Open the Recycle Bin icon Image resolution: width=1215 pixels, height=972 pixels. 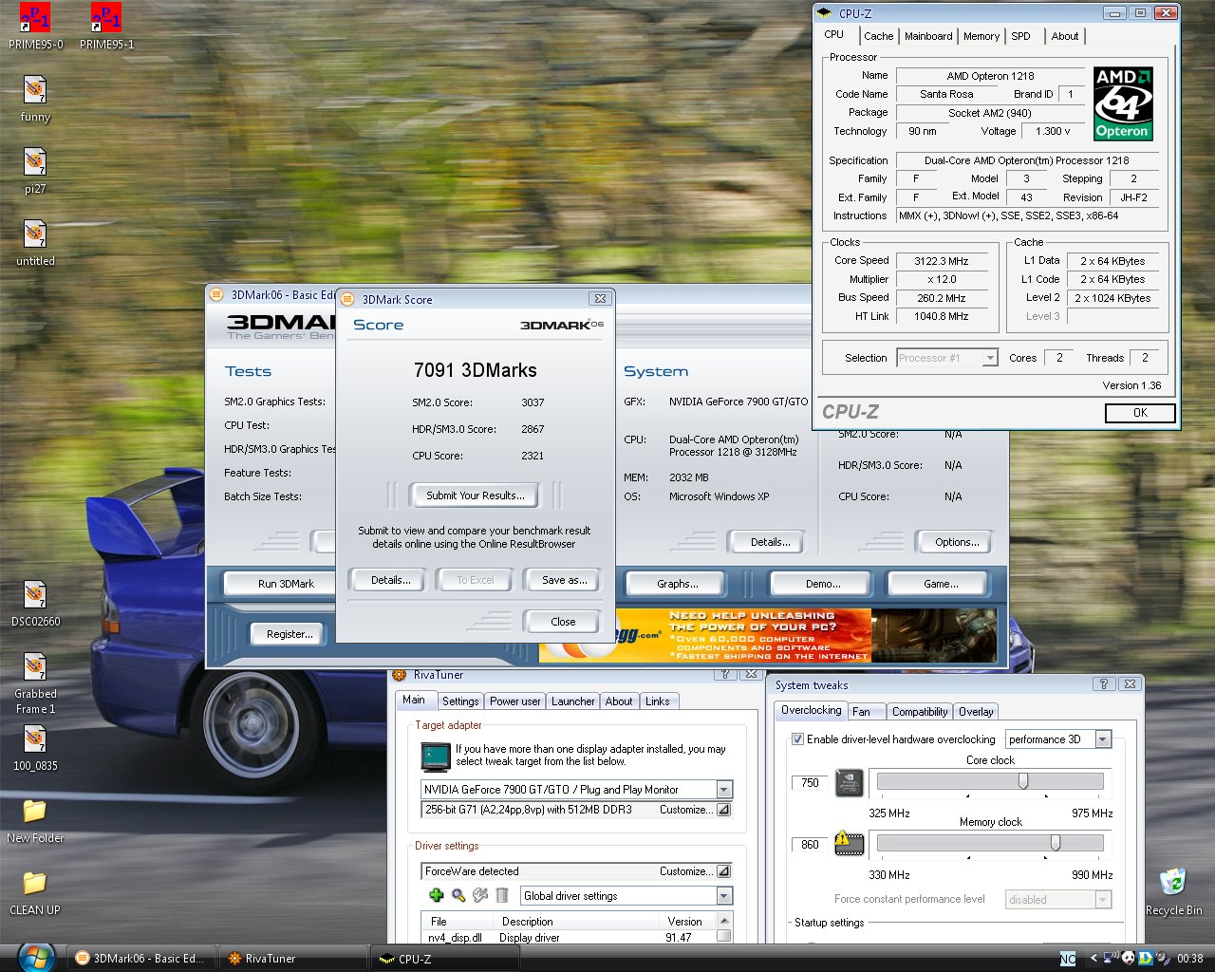(1173, 891)
